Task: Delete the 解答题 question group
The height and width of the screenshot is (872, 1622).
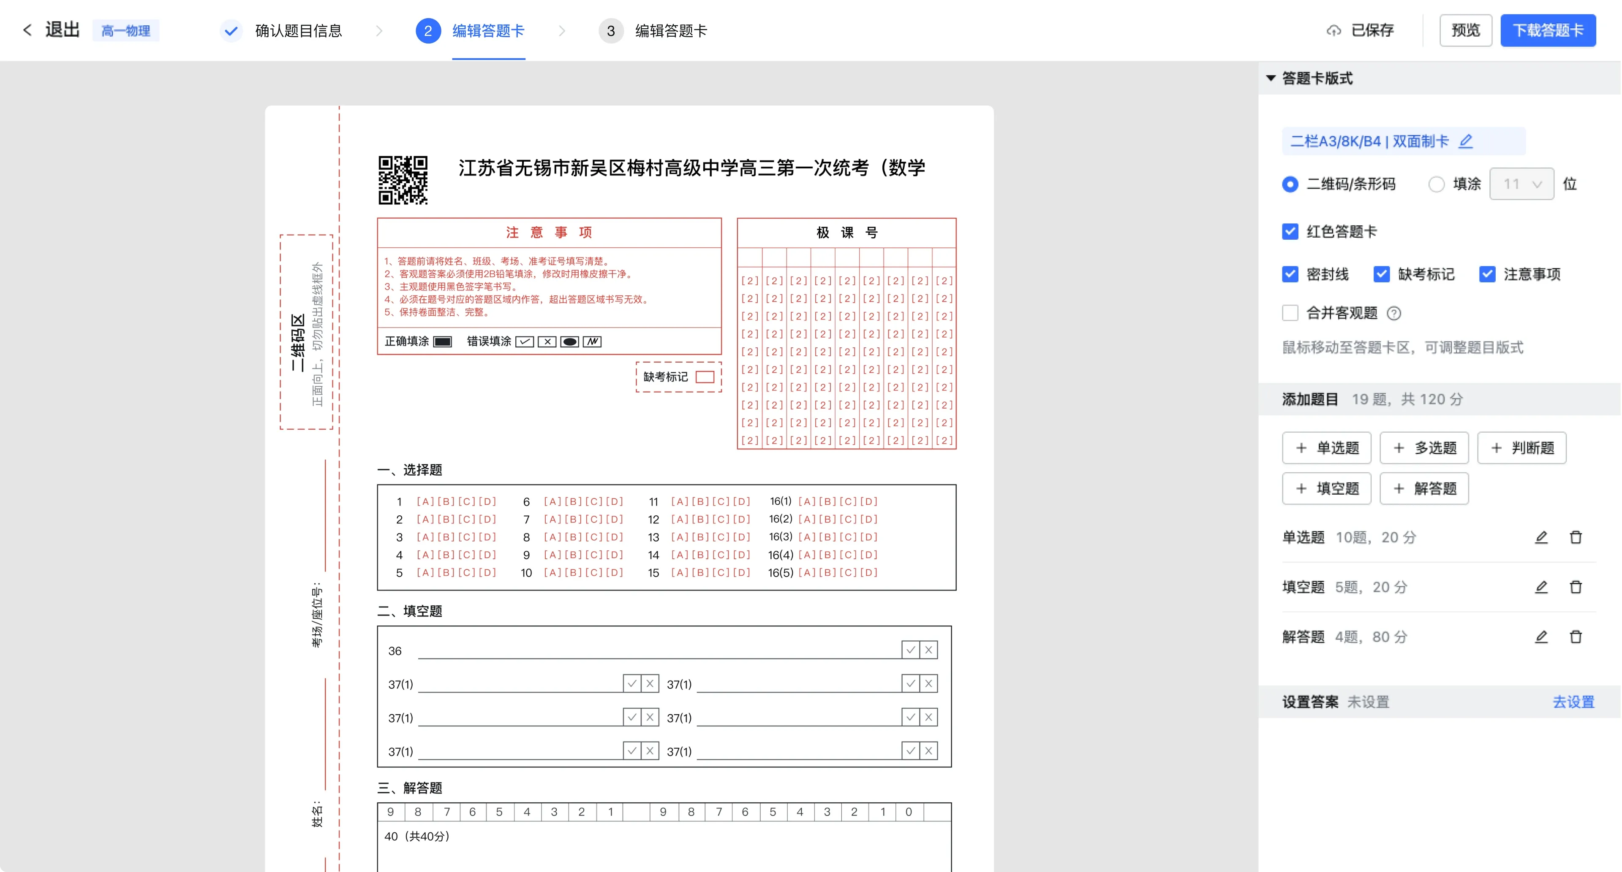Action: click(x=1576, y=637)
